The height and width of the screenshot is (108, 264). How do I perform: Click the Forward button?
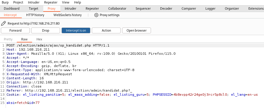coord(15,30)
